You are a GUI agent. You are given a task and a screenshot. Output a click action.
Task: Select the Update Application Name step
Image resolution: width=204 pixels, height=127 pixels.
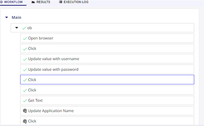107,111
